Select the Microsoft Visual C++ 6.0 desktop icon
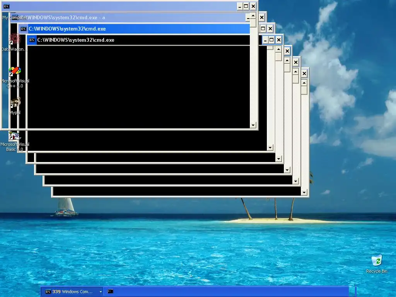Screen dimensions: 396x297 click(x=15, y=77)
